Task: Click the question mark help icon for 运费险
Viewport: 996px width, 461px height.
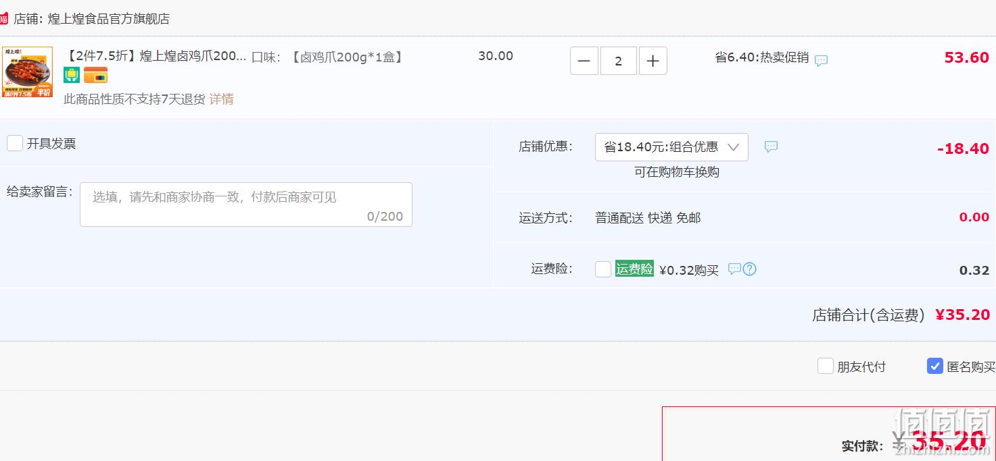Action: 749,269
